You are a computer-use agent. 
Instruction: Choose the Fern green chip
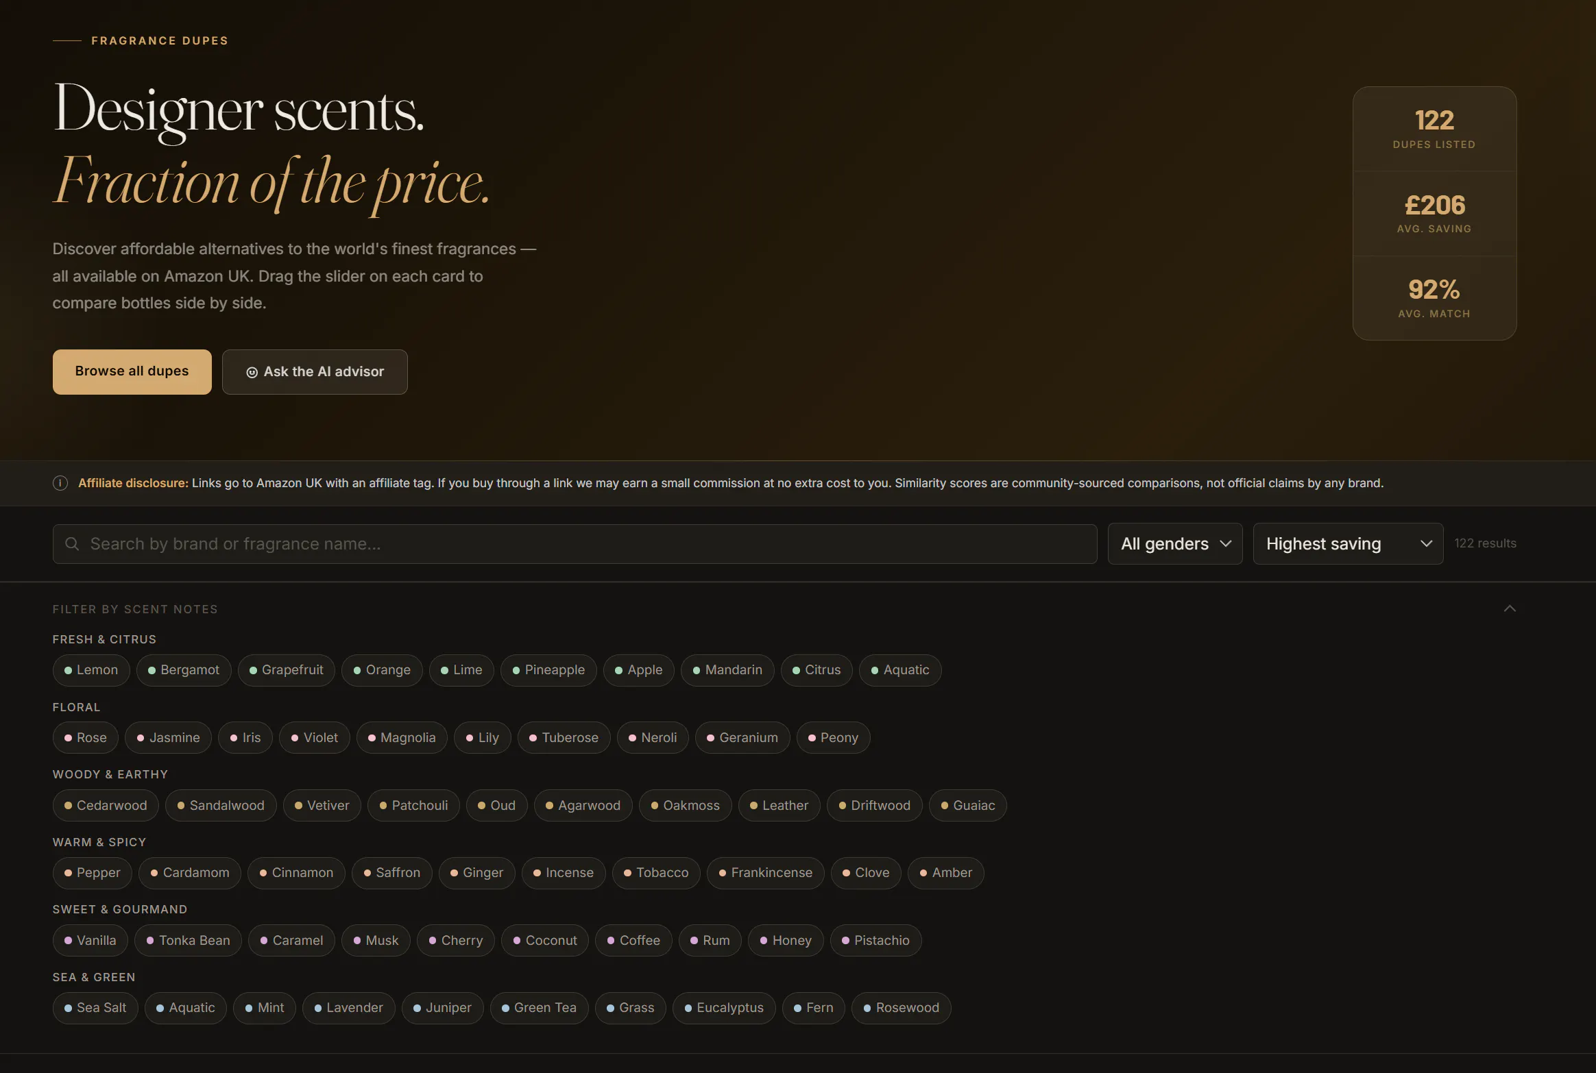(814, 1008)
